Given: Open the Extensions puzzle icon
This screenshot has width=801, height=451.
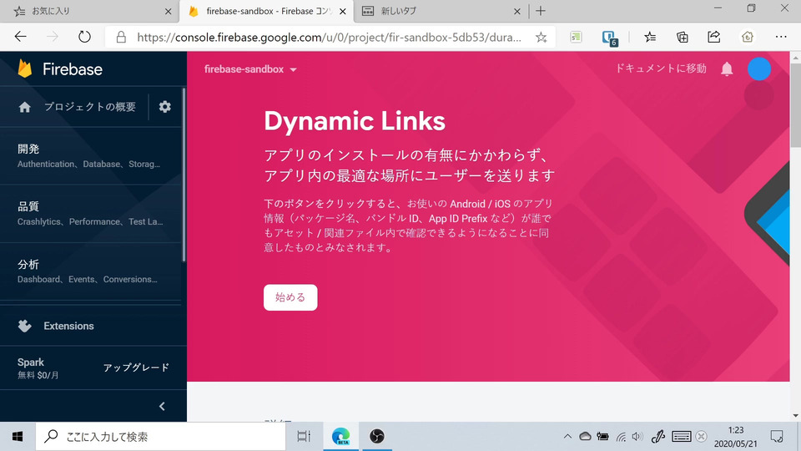Looking at the screenshot, I should (24, 326).
